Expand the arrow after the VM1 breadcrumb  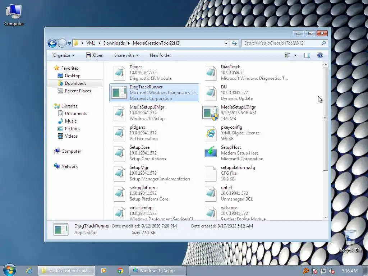click(99, 43)
